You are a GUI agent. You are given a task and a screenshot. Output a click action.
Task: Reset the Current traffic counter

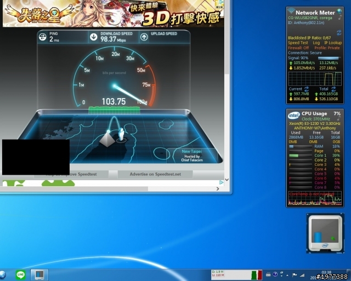pyautogui.click(x=307, y=89)
